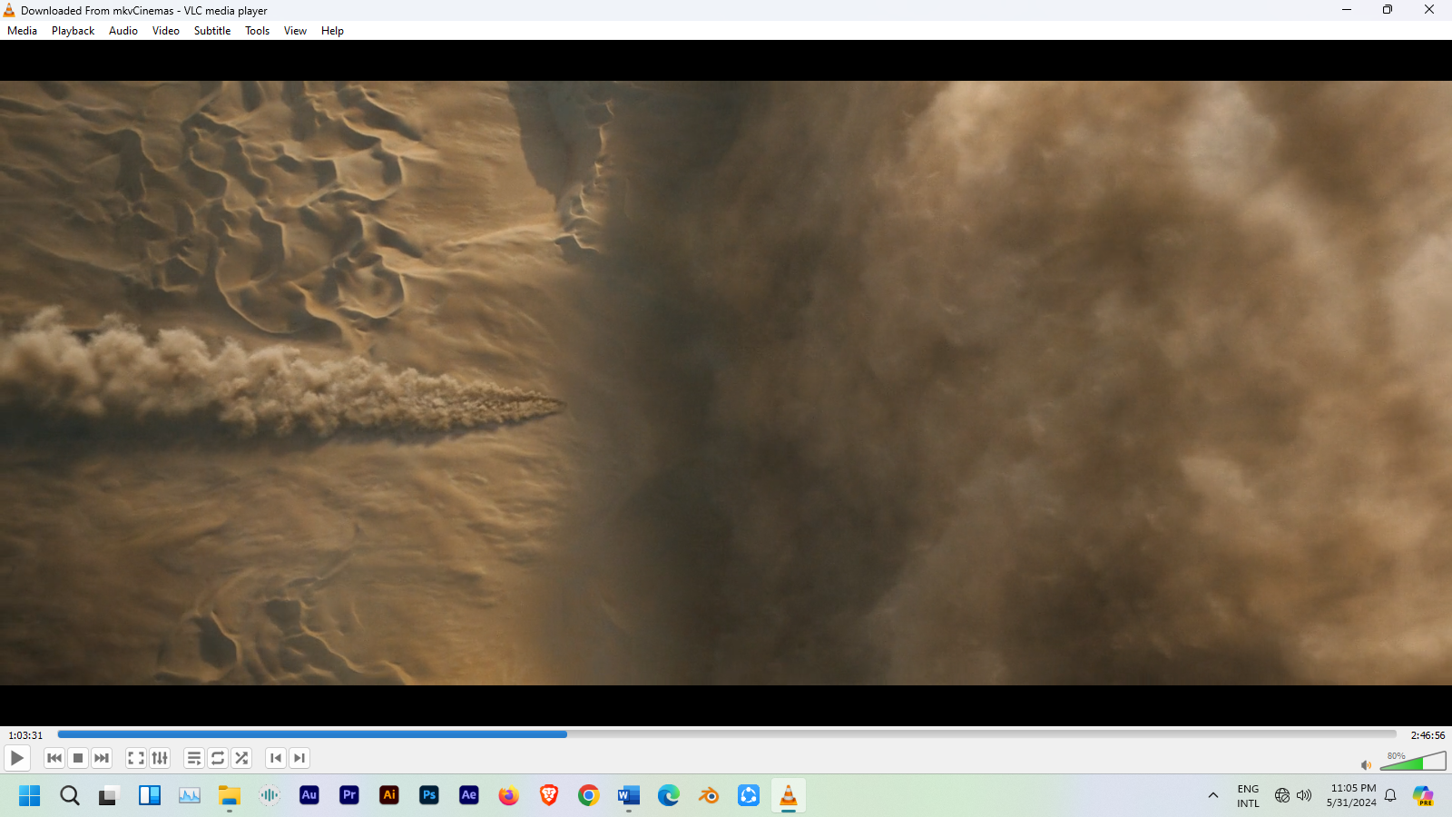This screenshot has width=1452, height=817.
Task: Open the Media menu
Action: coord(22,31)
